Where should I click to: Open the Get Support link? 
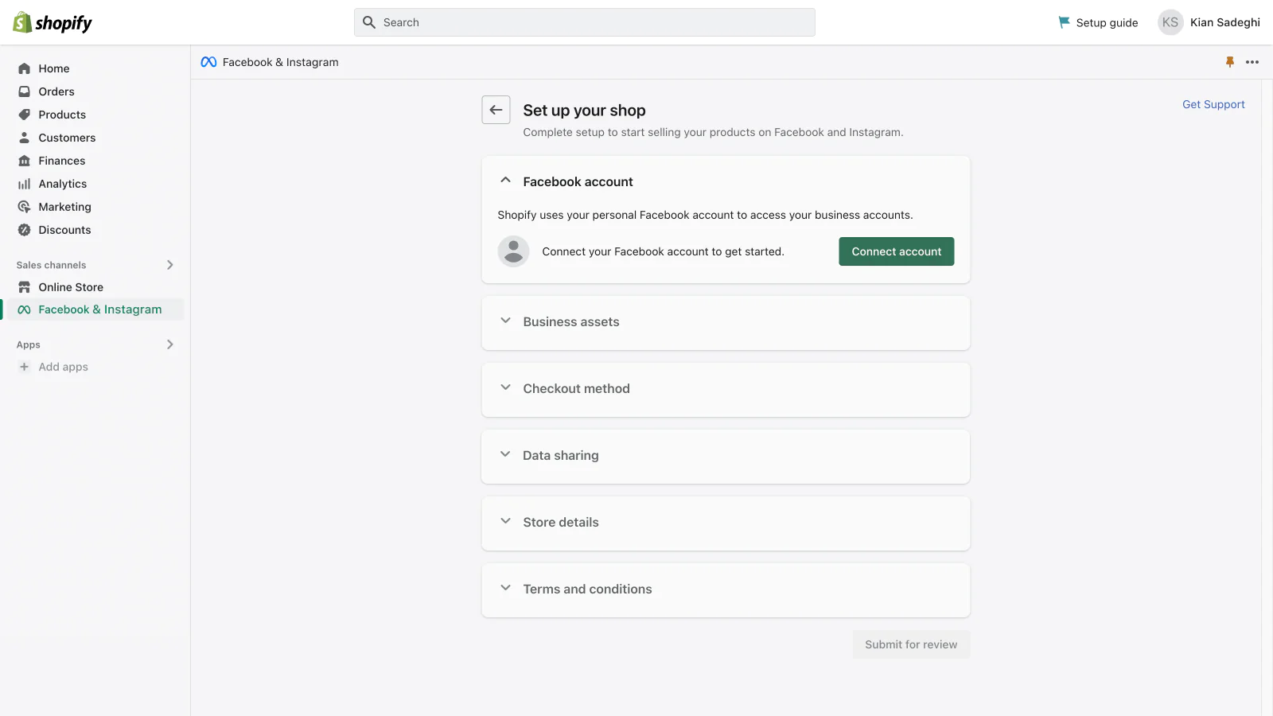(1213, 104)
